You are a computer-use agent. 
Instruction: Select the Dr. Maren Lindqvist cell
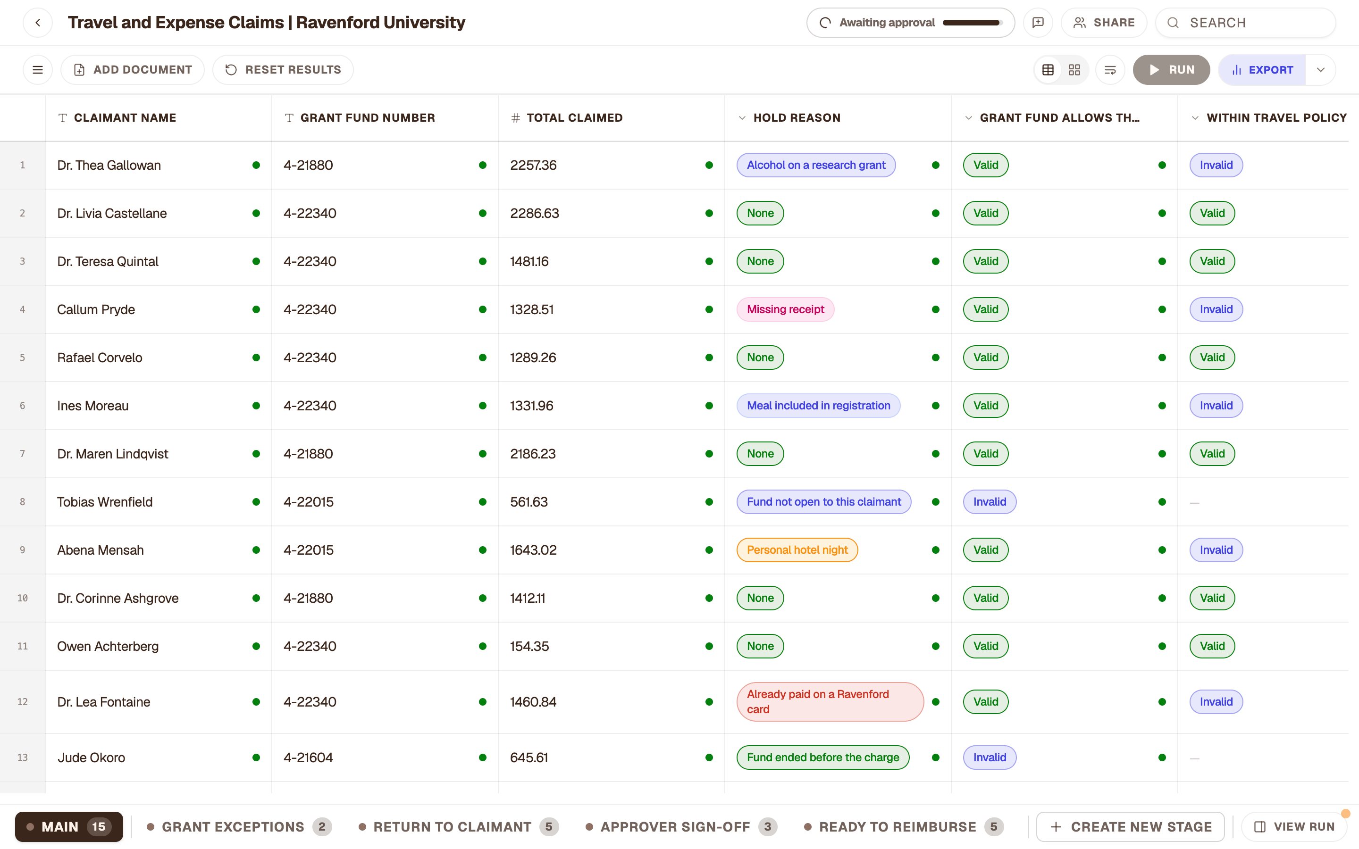click(x=159, y=454)
